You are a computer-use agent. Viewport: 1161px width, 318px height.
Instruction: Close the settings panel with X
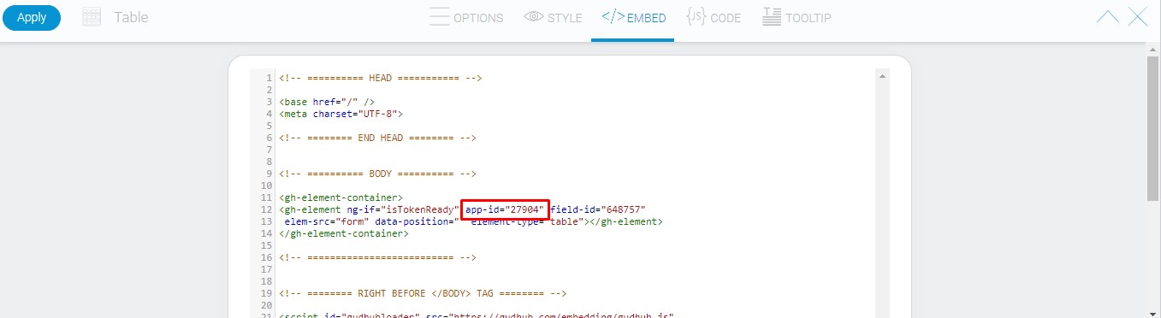[x=1137, y=16]
